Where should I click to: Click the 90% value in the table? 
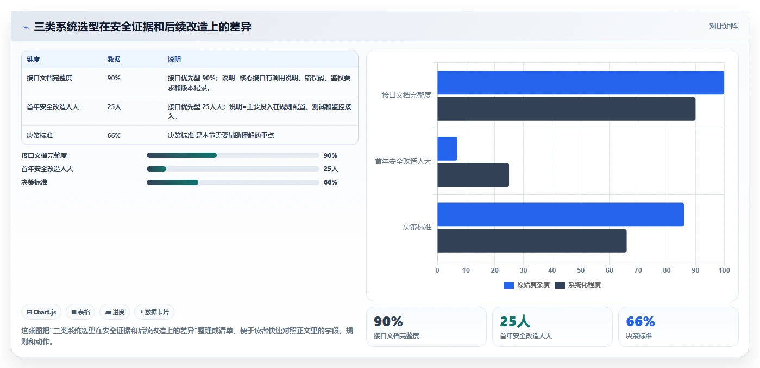pos(114,78)
